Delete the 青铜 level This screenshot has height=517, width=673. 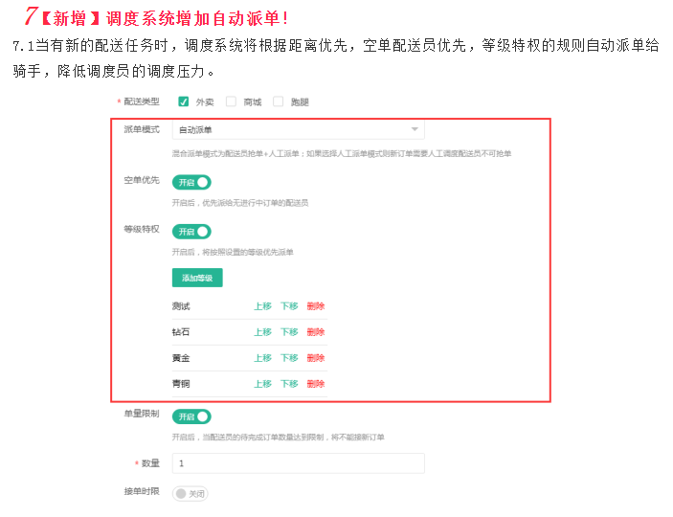tap(316, 384)
